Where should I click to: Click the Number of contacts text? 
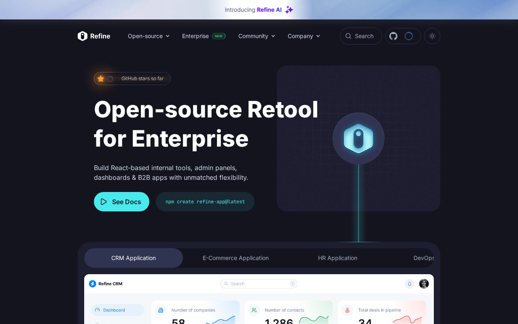coord(284,310)
